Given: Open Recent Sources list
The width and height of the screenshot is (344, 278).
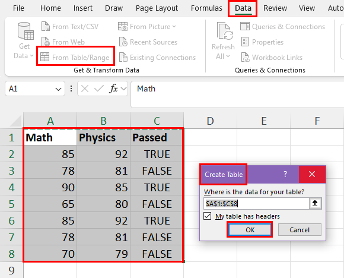Looking at the screenshot, I should coord(148,42).
